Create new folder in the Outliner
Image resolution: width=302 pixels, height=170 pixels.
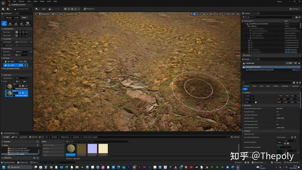click(296, 17)
